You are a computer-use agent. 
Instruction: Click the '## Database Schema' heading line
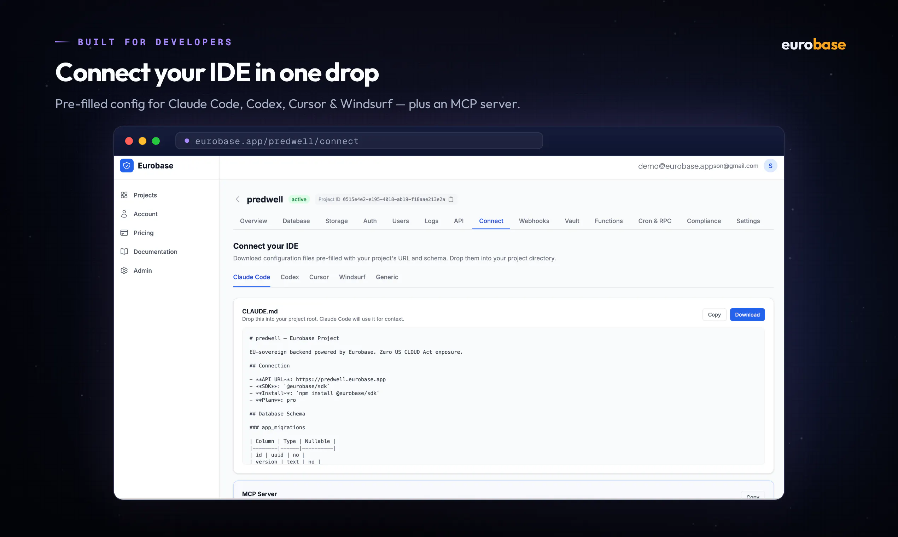(277, 414)
